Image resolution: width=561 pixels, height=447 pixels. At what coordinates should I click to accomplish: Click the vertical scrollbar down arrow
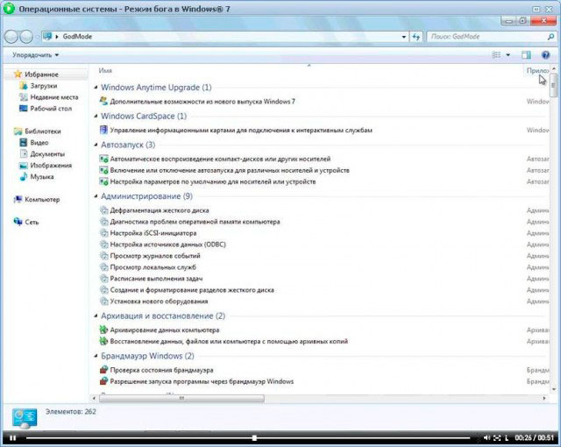(x=554, y=389)
